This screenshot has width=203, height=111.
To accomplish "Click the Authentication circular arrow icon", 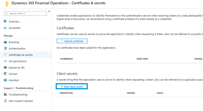I will (5, 49).
